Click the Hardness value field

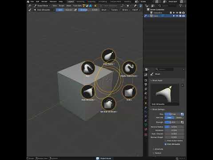click(174, 130)
